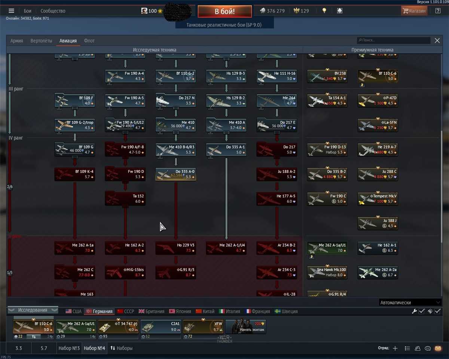This screenshot has height=359, width=449.
Task: Select the США flag nation
Action: tap(73, 311)
